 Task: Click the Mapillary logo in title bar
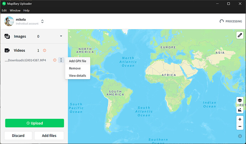click(4, 4)
